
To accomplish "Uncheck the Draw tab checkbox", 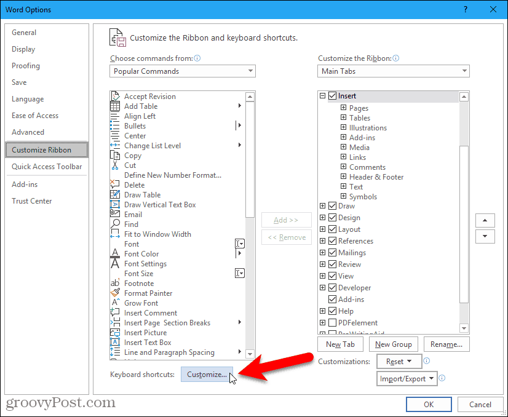I will pyautogui.click(x=332, y=206).
